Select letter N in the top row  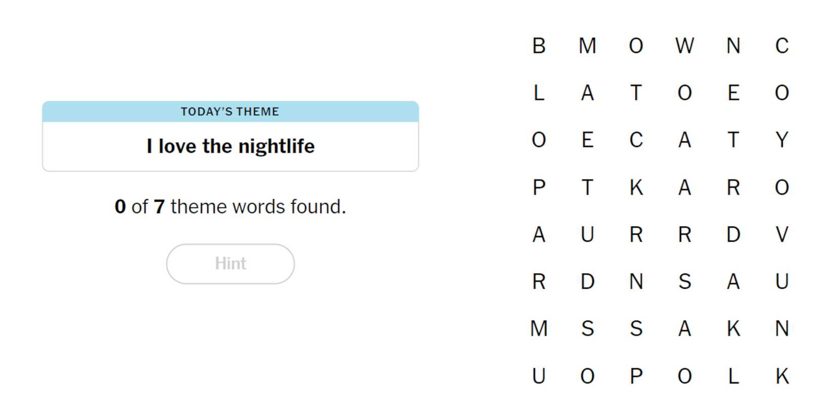pyautogui.click(x=733, y=46)
